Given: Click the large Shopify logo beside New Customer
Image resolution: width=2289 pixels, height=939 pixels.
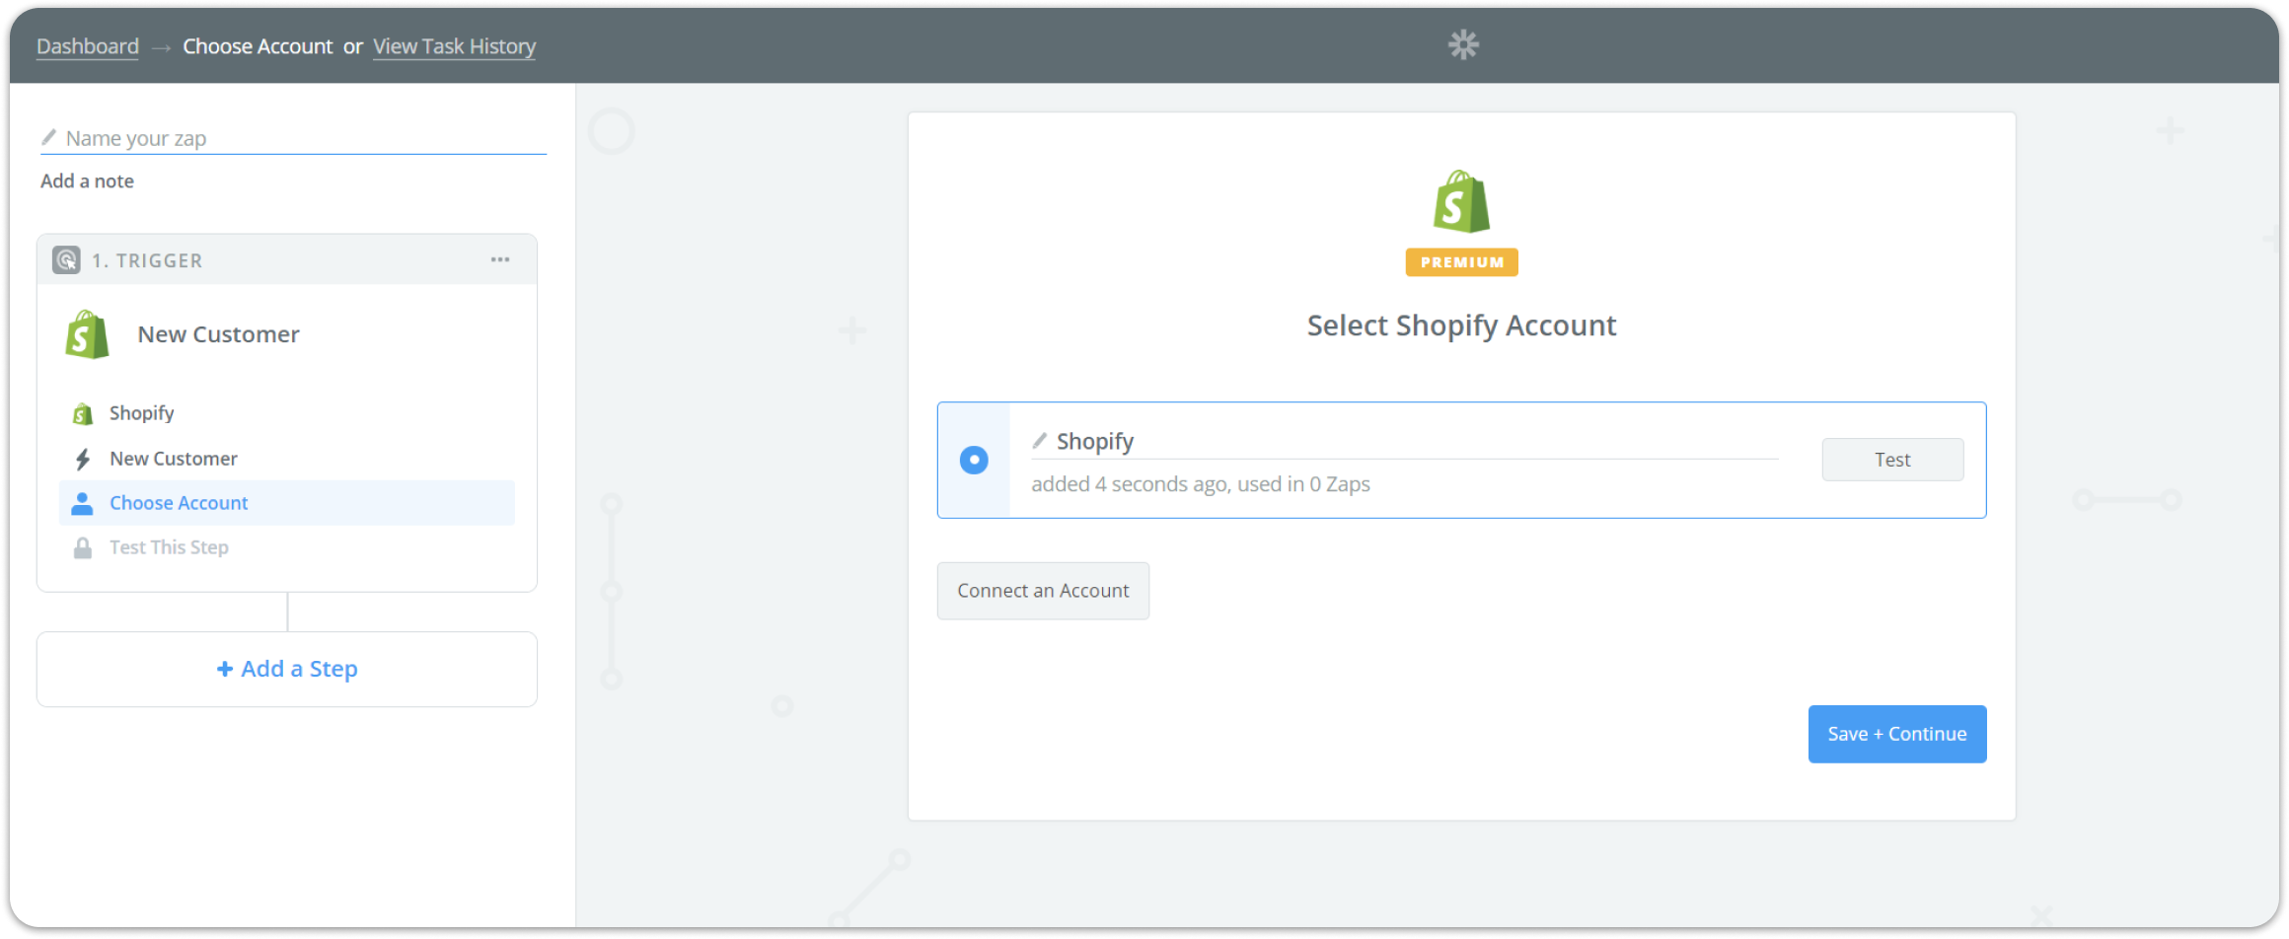Looking at the screenshot, I should (x=87, y=334).
